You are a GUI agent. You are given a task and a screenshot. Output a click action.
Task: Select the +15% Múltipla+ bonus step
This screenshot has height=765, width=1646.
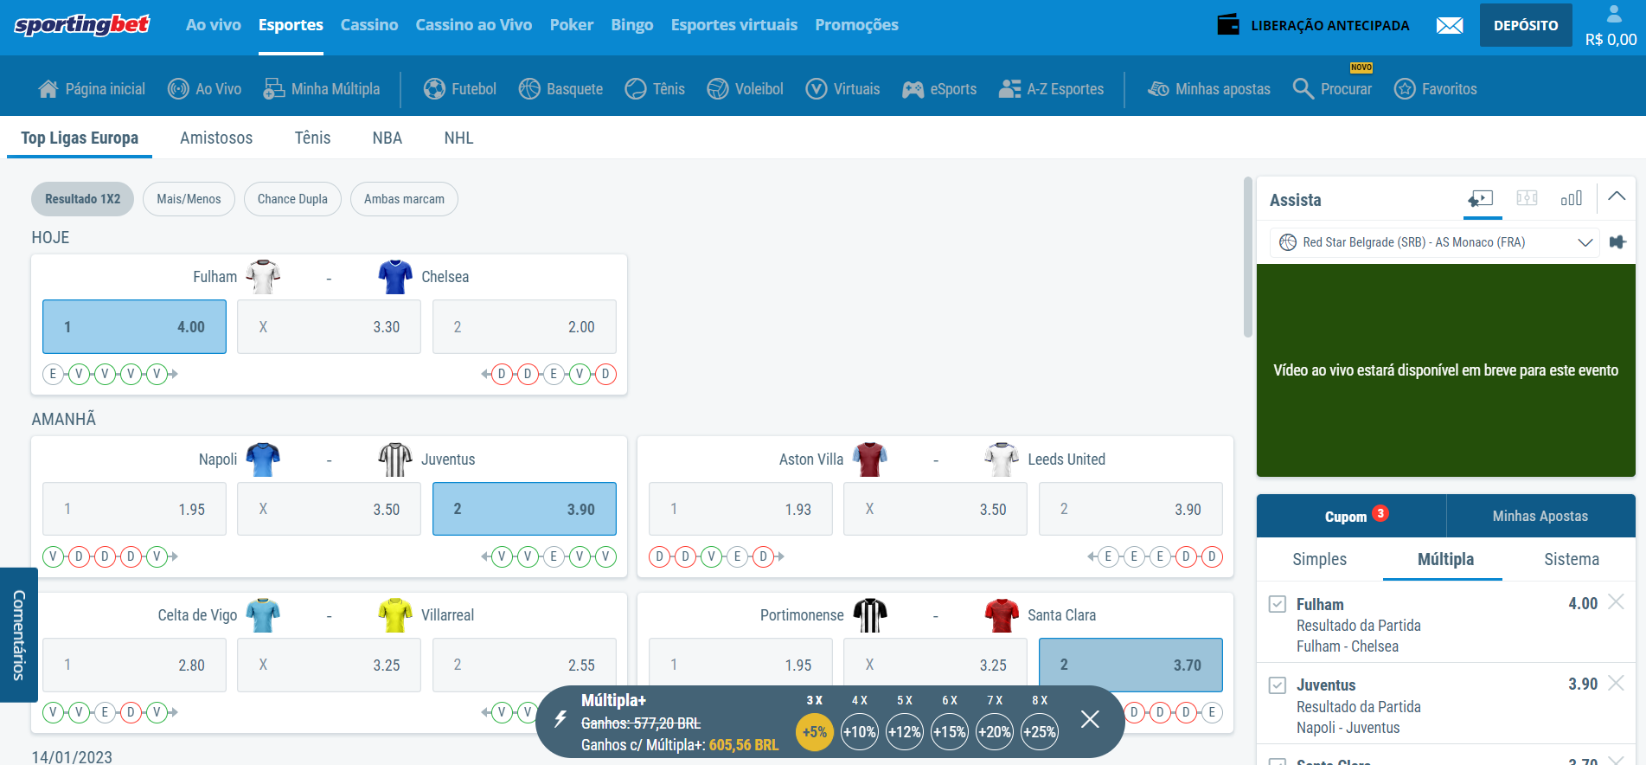point(950,732)
